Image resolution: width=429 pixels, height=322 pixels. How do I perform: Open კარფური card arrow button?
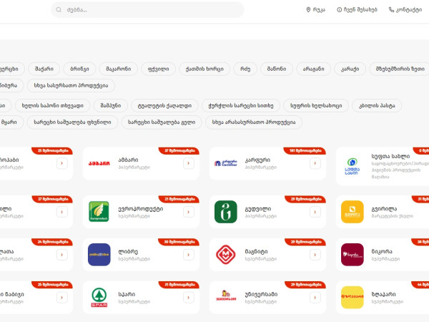click(x=315, y=163)
